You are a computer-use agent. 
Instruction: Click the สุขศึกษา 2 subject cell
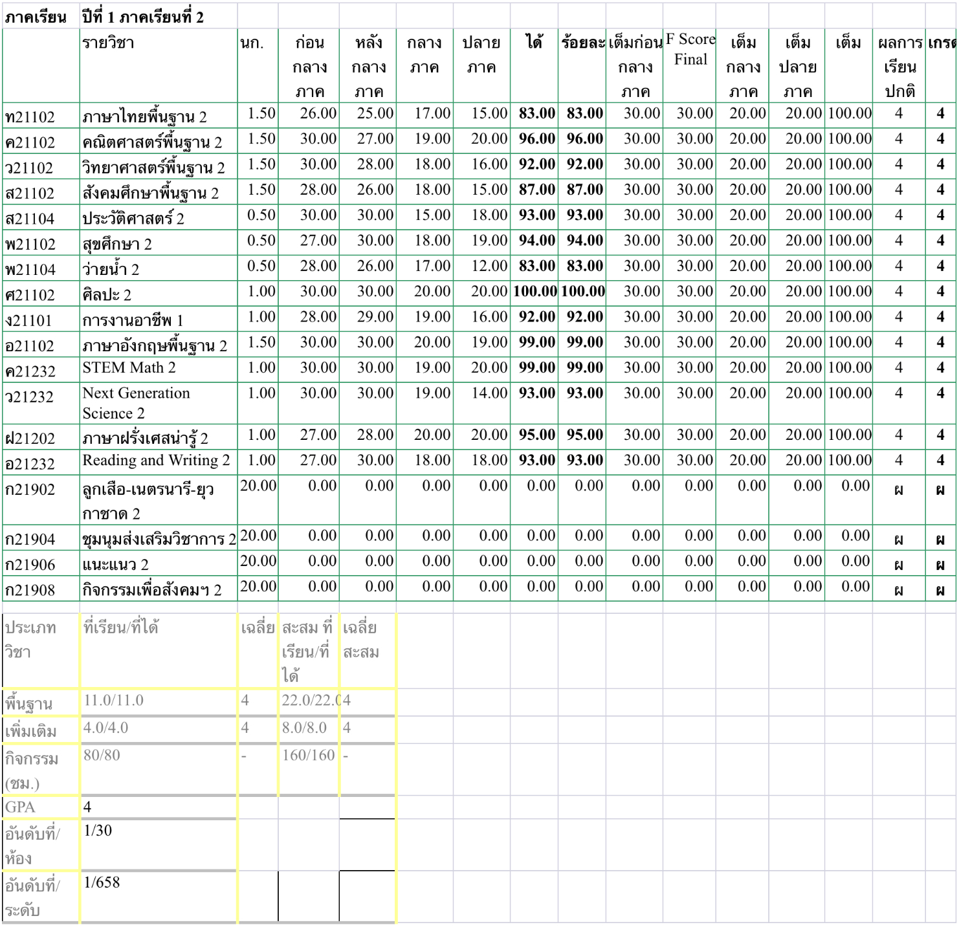pos(159,243)
